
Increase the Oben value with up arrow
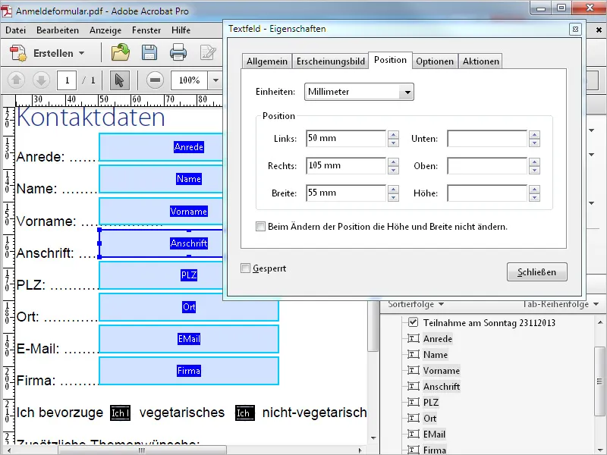click(535, 162)
